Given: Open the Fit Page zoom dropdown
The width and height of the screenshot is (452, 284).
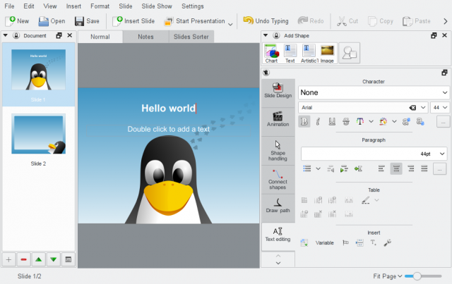Looking at the screenshot, I should (388, 276).
